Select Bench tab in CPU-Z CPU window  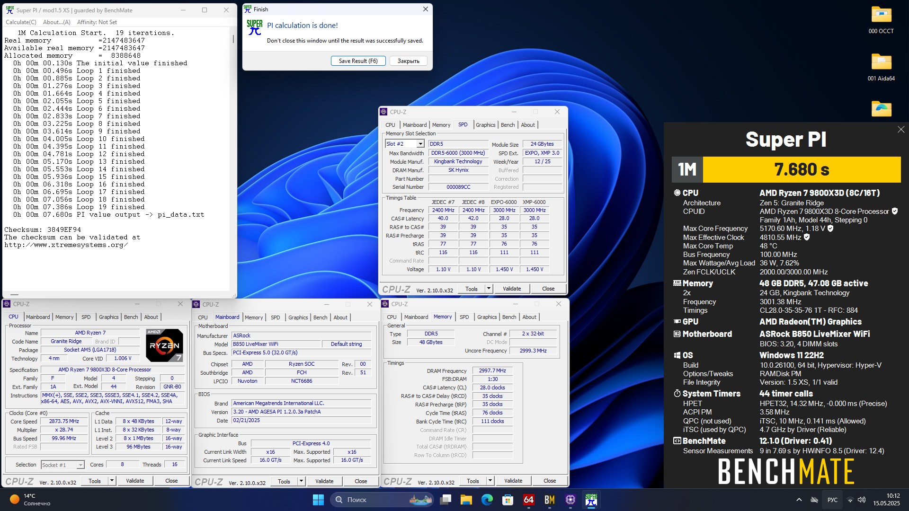click(131, 317)
